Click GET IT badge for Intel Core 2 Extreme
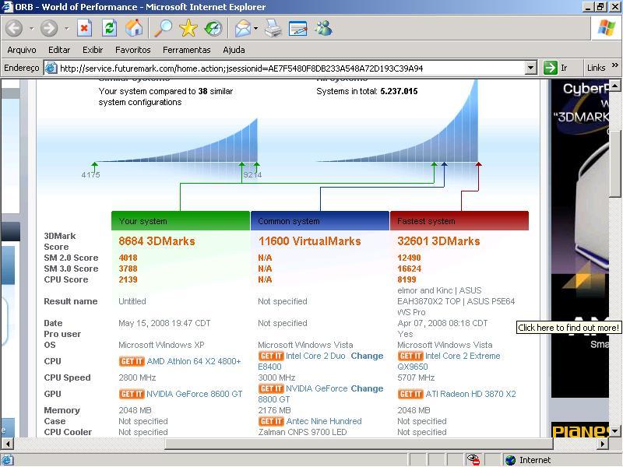This screenshot has width=623, height=467. [410, 356]
